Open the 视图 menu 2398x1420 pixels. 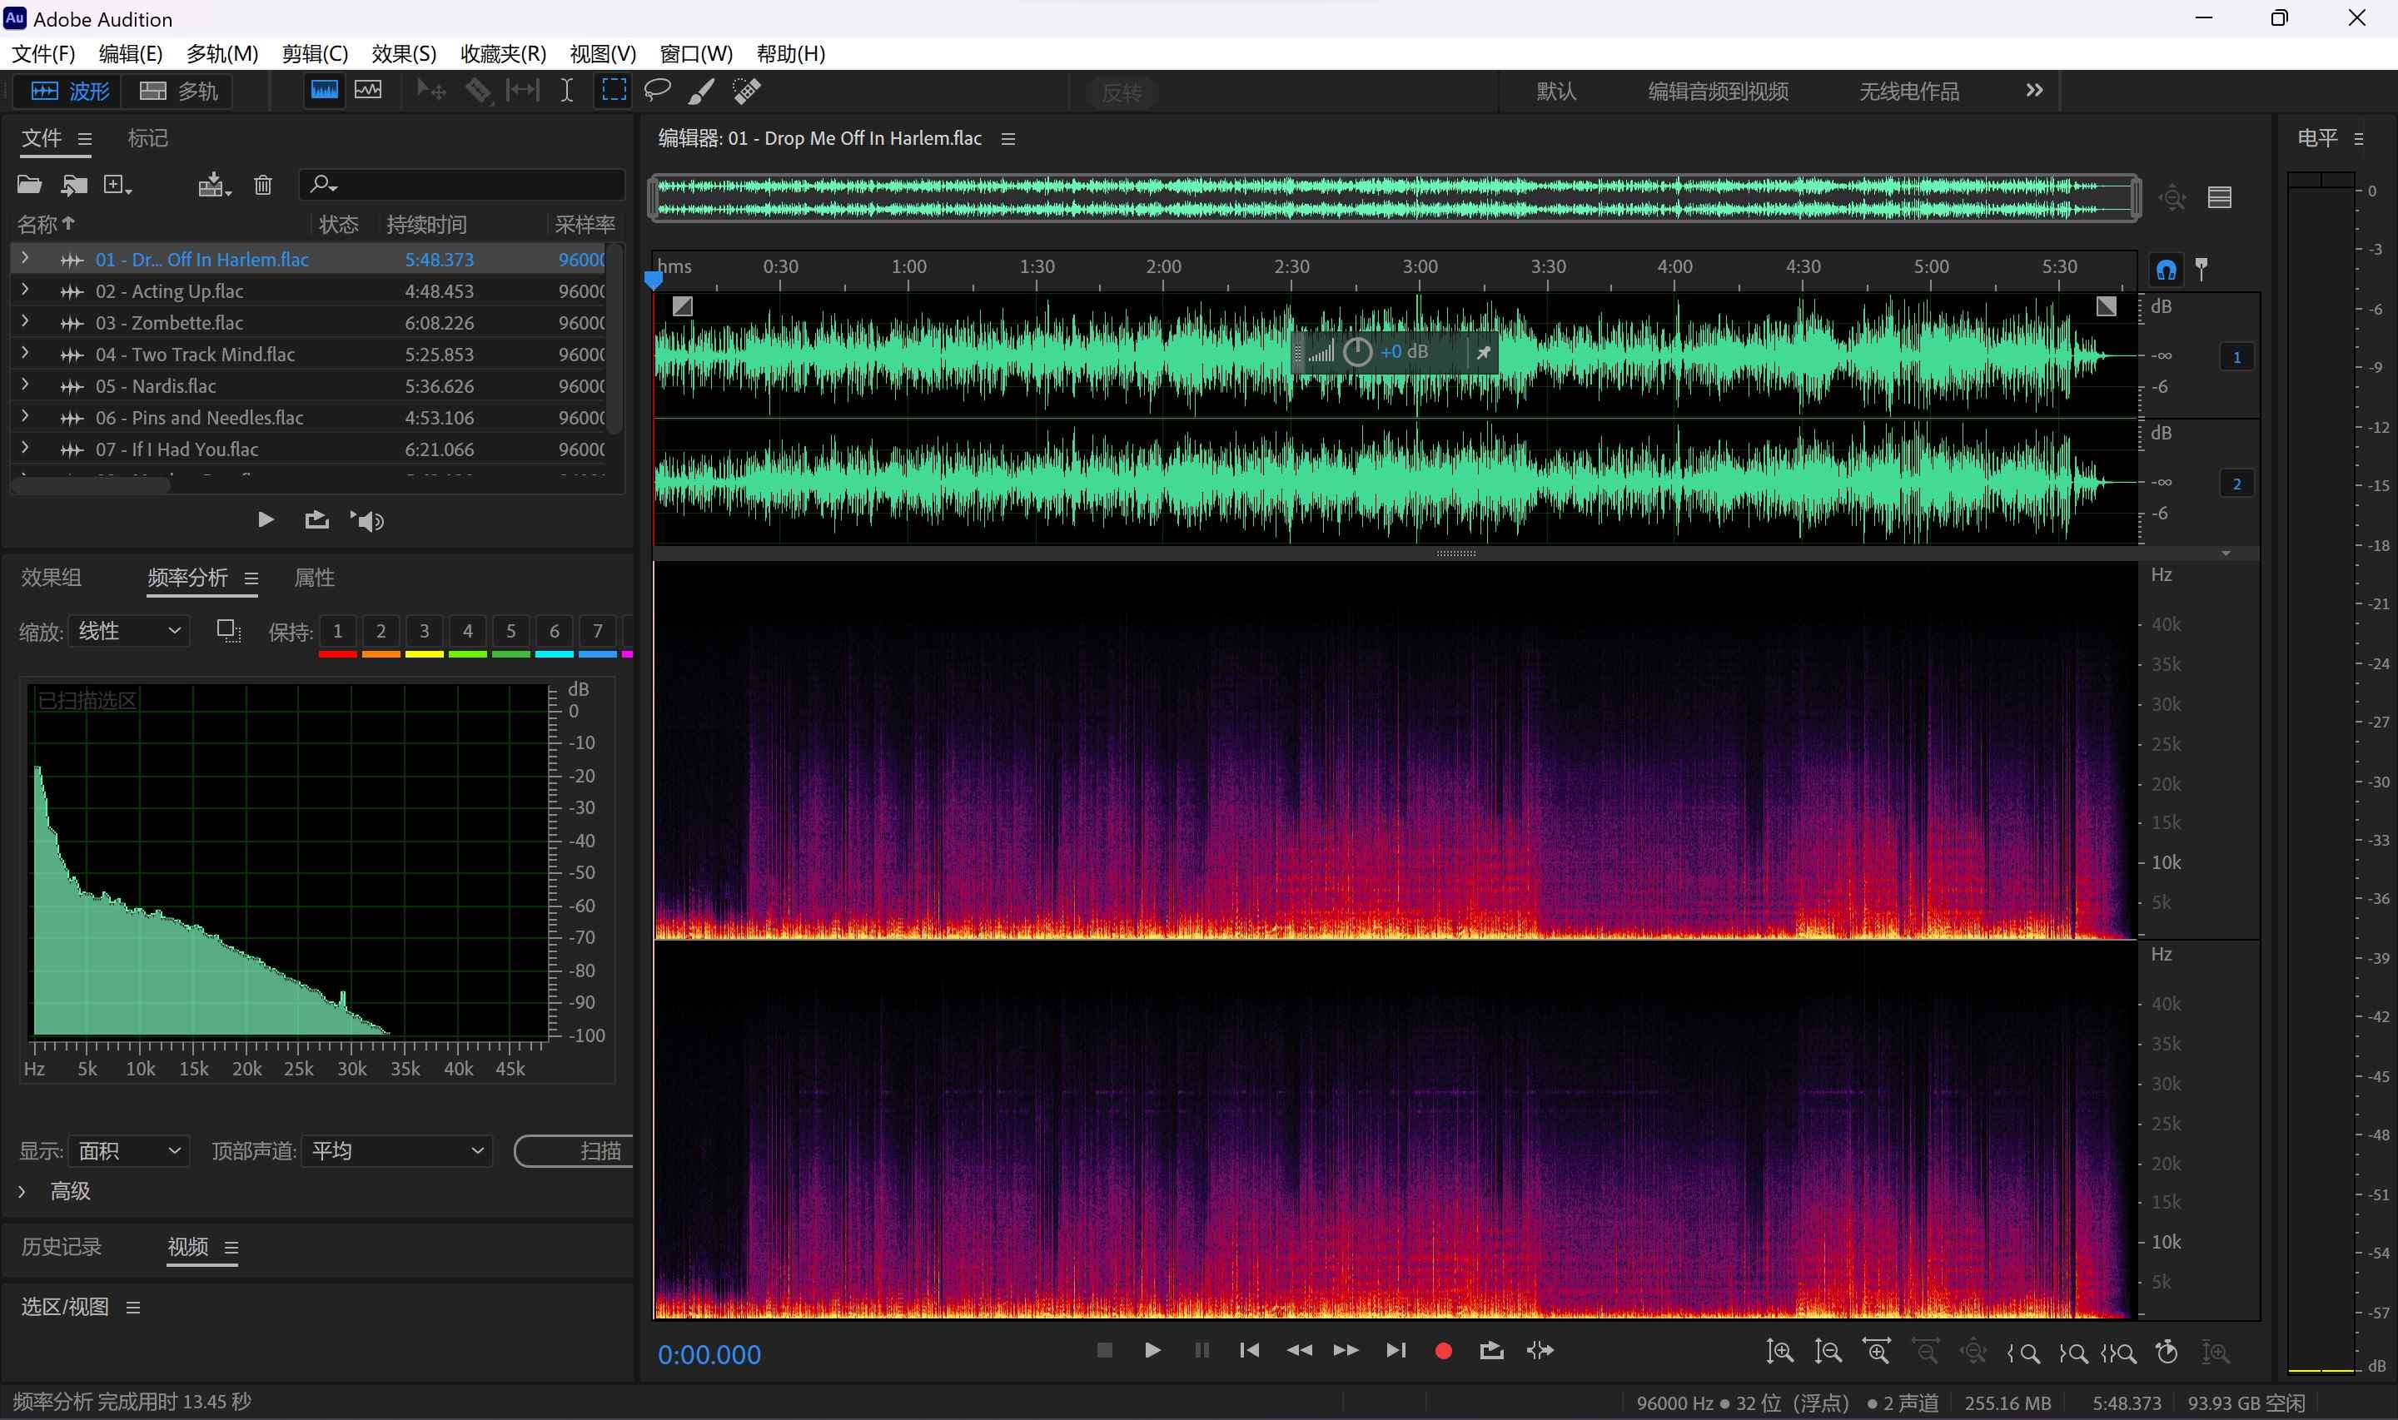(x=603, y=53)
